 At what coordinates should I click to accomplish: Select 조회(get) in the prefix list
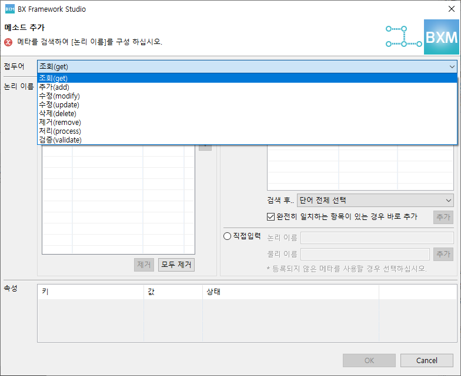point(247,78)
